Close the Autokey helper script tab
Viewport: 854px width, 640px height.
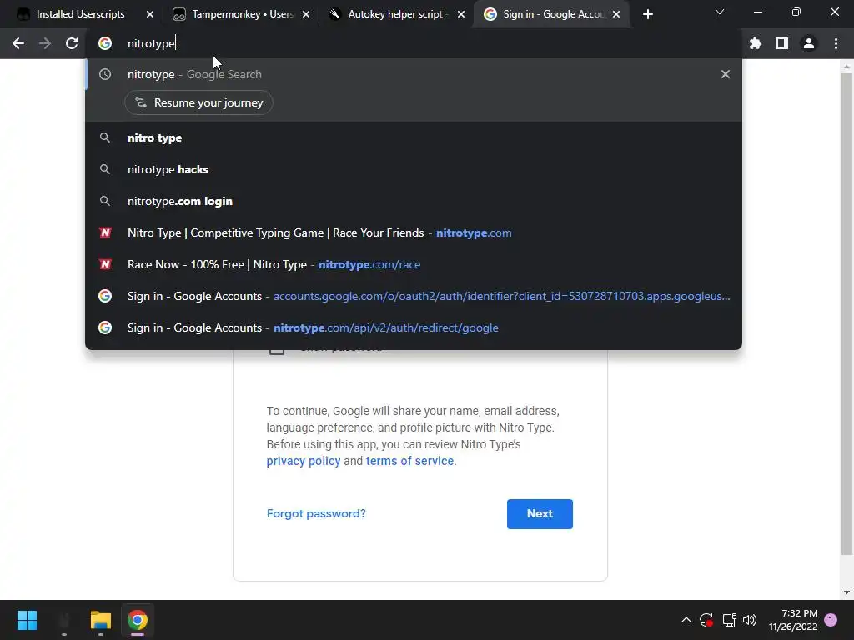click(461, 15)
